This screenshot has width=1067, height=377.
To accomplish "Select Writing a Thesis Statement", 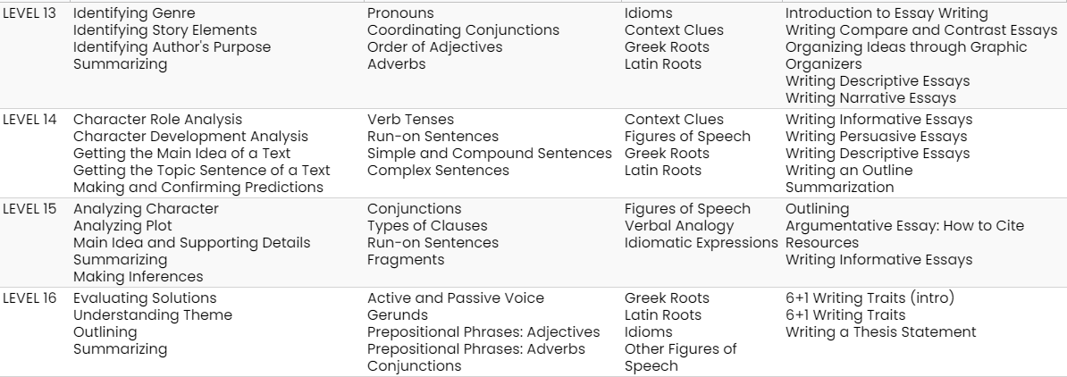I will 880,332.
